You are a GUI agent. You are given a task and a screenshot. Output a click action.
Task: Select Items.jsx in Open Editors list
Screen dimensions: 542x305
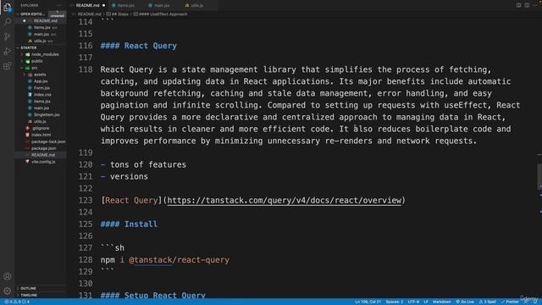[41, 28]
